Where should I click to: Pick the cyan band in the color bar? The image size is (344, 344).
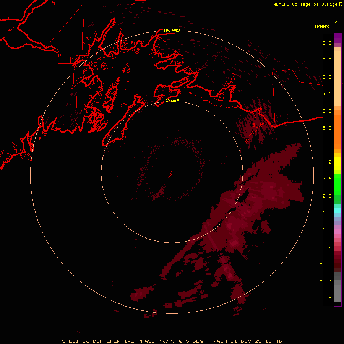click(x=338, y=210)
